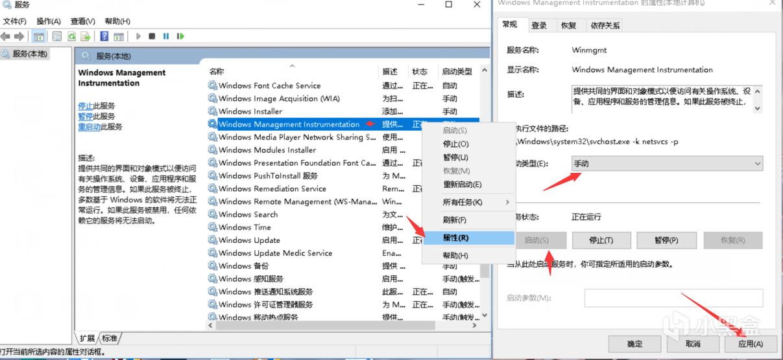This screenshot has width=783, height=360.
Task: Select 服务(本地) node in left tree
Action: tap(30, 54)
